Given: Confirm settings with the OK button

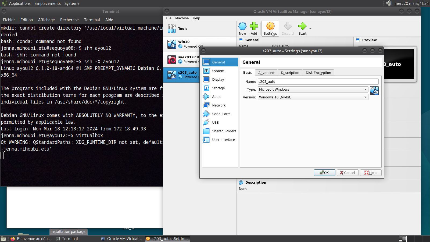Looking at the screenshot, I should pyautogui.click(x=324, y=173).
